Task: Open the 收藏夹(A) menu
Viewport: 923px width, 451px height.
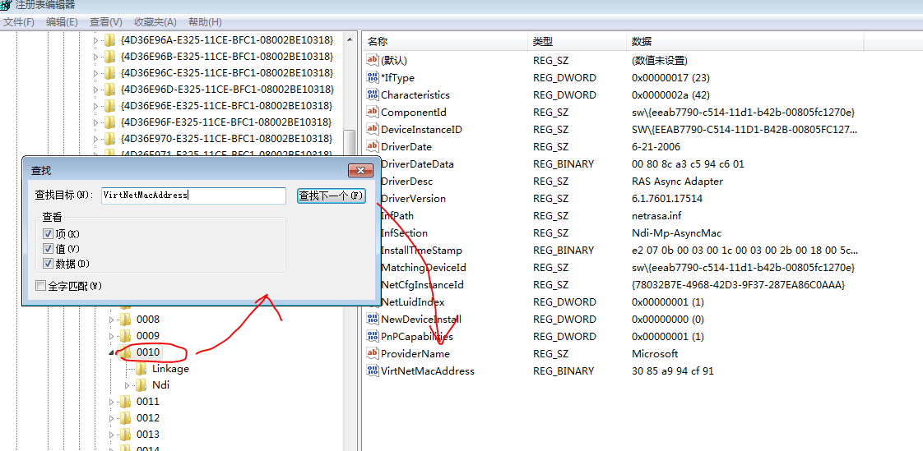Action: click(155, 22)
